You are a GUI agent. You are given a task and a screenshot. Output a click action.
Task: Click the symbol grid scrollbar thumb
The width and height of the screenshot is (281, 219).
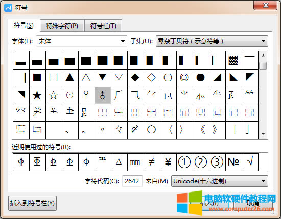[263, 66]
